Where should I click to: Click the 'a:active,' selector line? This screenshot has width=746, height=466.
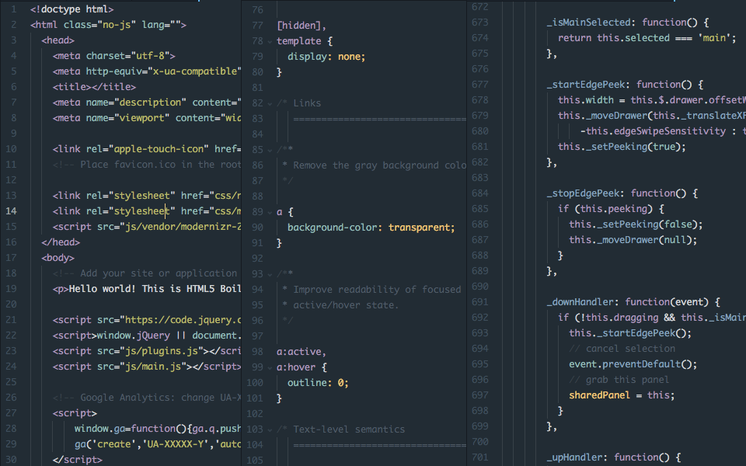tap(302, 352)
